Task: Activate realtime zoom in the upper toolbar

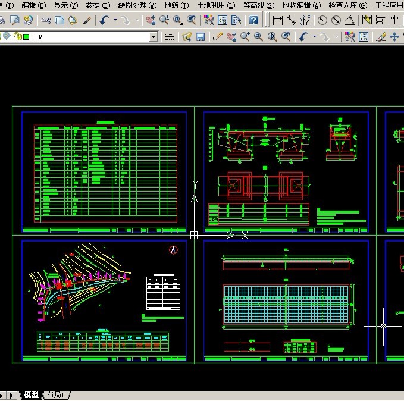Action: coord(164,20)
